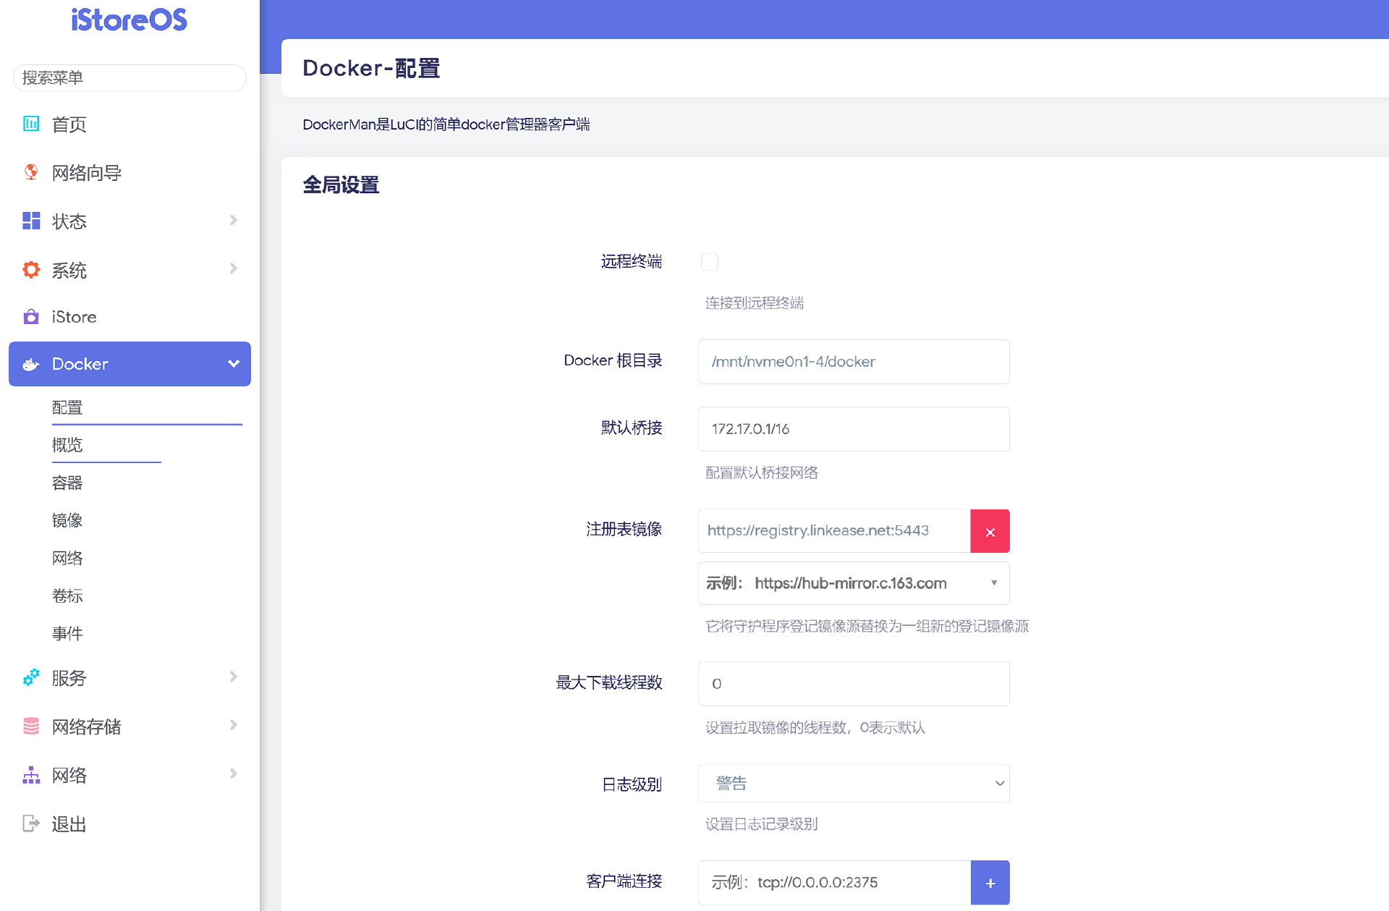Image resolution: width=1389 pixels, height=911 pixels.
Task: Open the log level dropdown (警告)
Action: [x=854, y=784]
